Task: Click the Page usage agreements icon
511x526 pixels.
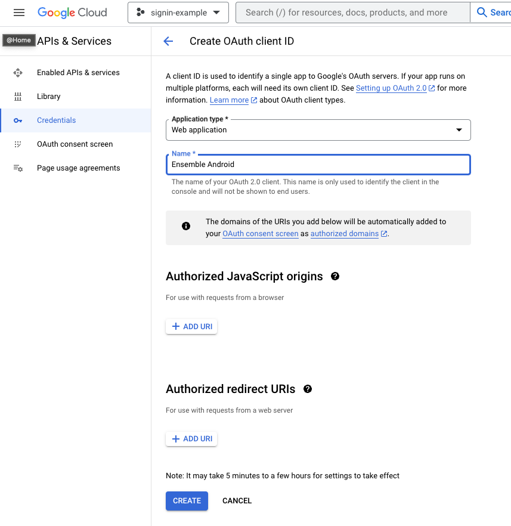Action: pos(18,168)
